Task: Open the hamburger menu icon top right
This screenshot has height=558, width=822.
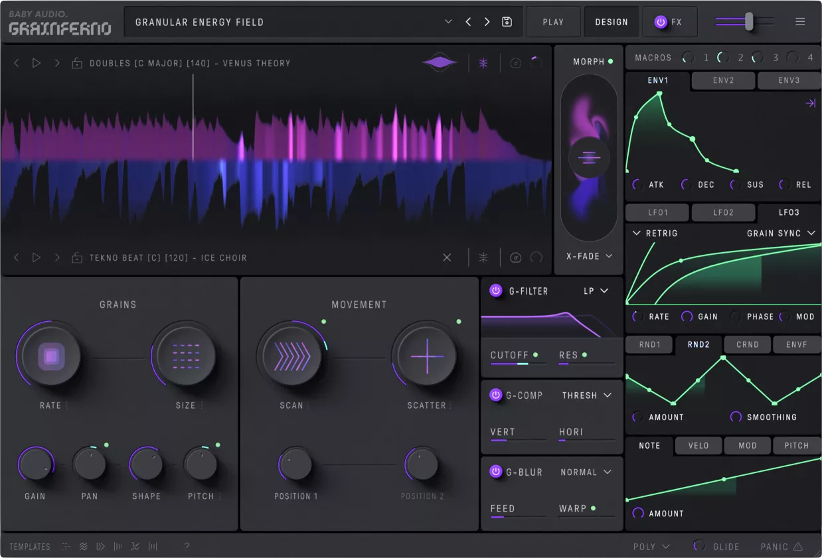Action: click(x=800, y=21)
